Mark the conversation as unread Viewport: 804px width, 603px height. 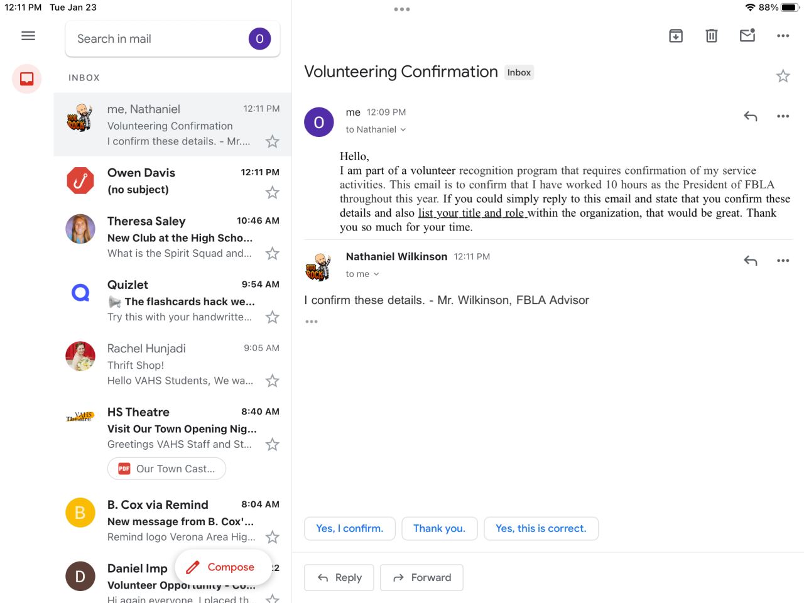pyautogui.click(x=747, y=36)
